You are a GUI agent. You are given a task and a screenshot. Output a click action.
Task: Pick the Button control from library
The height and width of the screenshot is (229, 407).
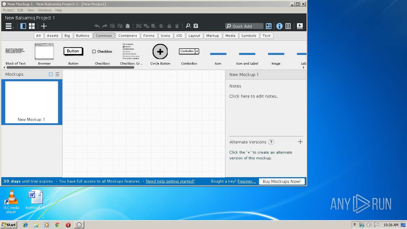[x=73, y=54]
